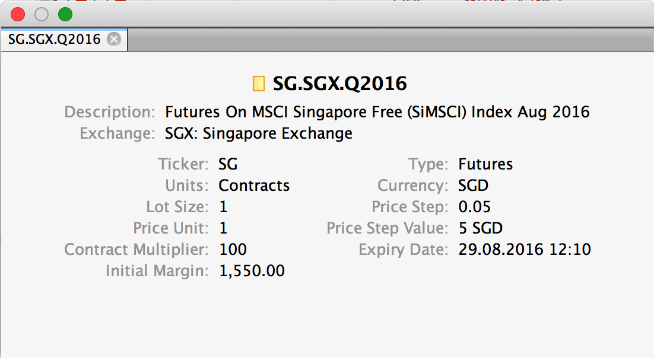
Task: Maximize the window with the green button
Action: point(65,14)
